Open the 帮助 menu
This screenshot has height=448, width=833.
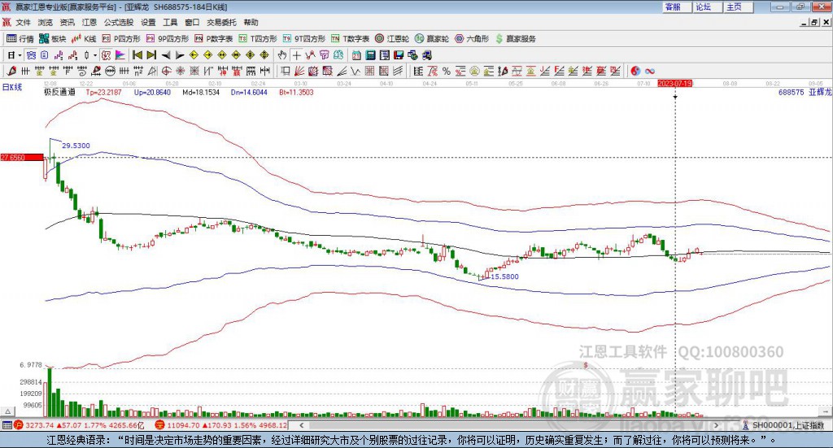click(x=251, y=22)
